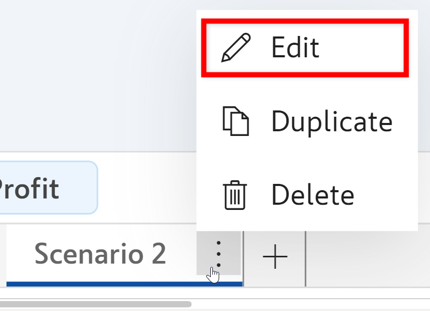Viewport: 430px width, 311px height.
Task: Switch to the Scenario 2 tab
Action: 100,254
